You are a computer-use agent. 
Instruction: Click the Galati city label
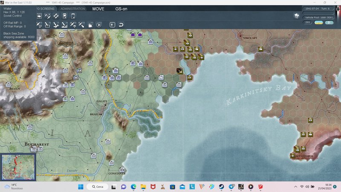pyautogui.click(x=101, y=101)
